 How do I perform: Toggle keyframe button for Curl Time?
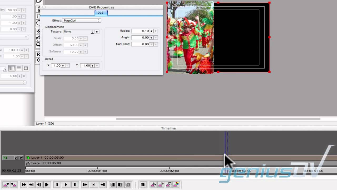(156, 44)
